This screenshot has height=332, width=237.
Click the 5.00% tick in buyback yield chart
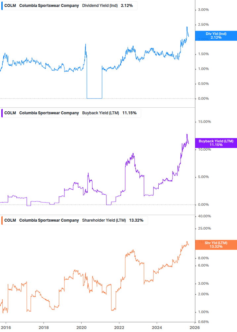[x=203, y=177]
